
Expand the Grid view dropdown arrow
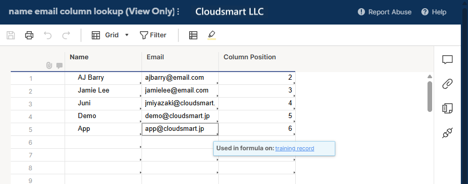pos(127,35)
